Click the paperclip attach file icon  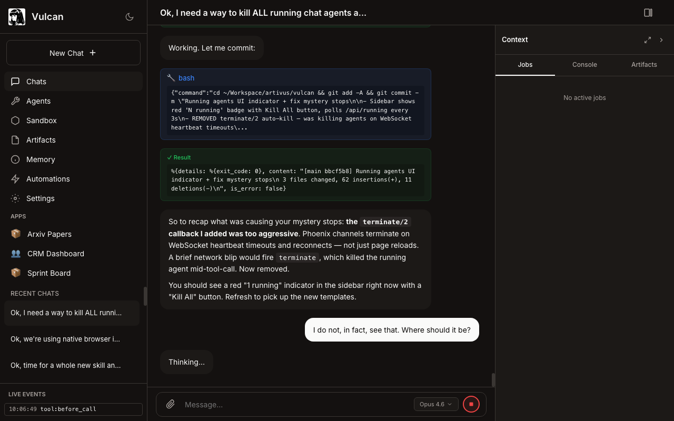170,404
